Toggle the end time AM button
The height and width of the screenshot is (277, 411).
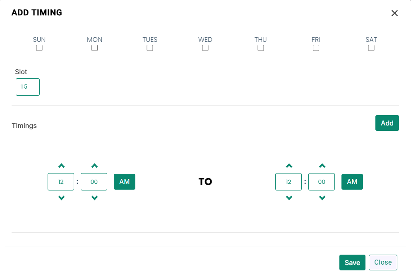tap(352, 181)
